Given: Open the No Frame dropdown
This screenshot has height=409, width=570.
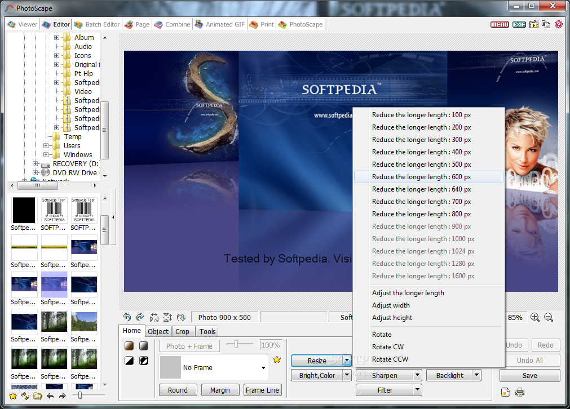Looking at the screenshot, I should (263, 368).
